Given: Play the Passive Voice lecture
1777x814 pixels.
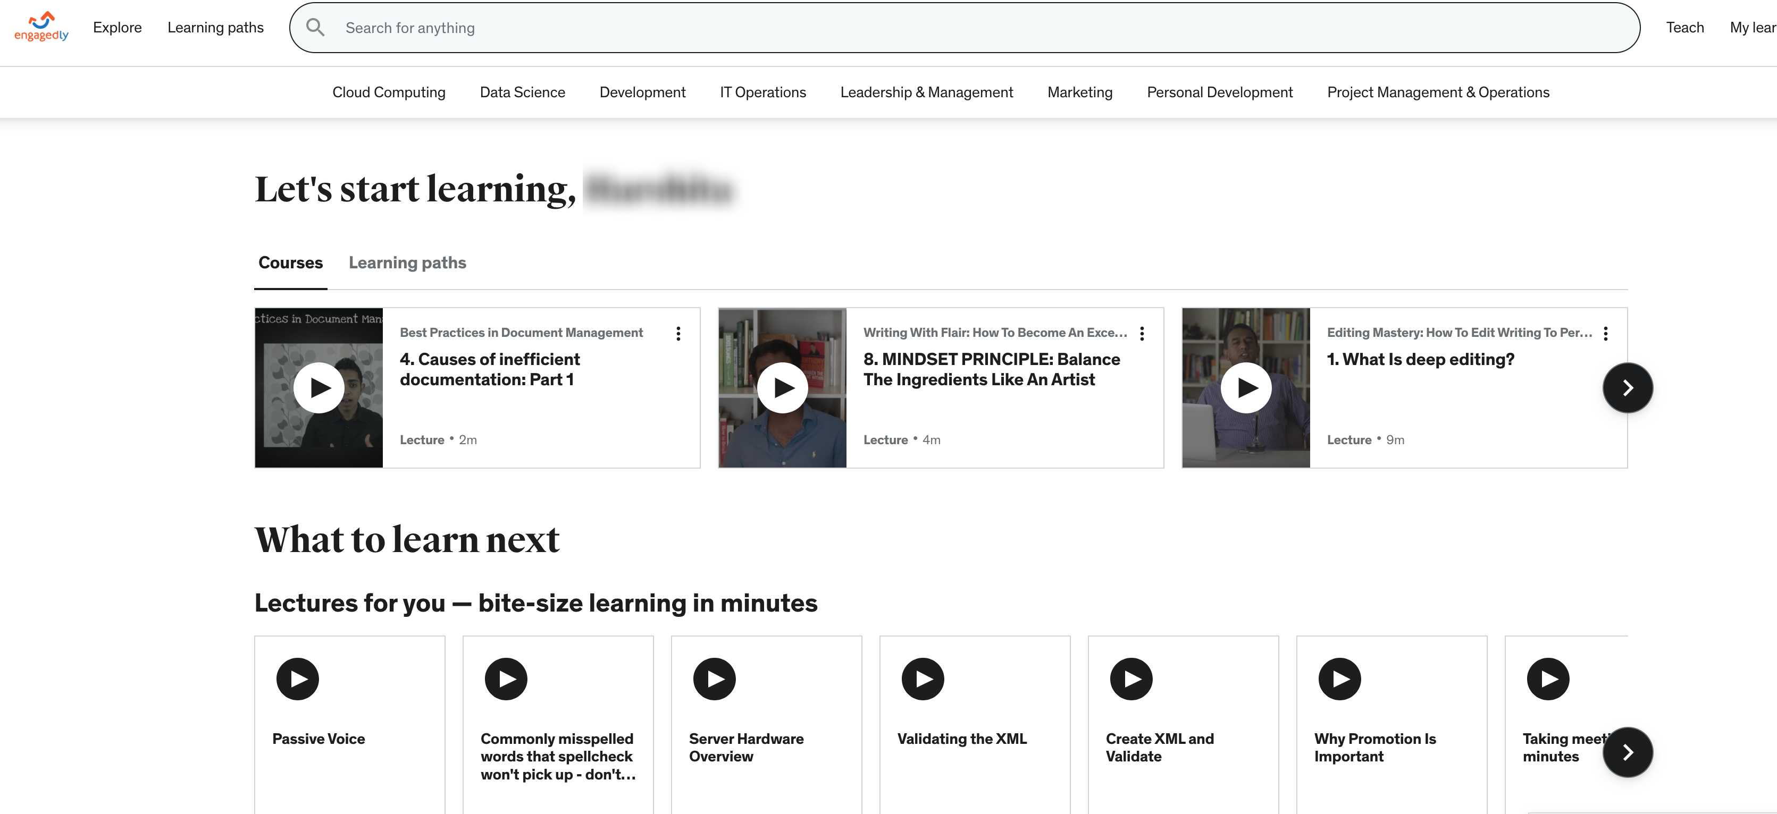Looking at the screenshot, I should pos(298,680).
